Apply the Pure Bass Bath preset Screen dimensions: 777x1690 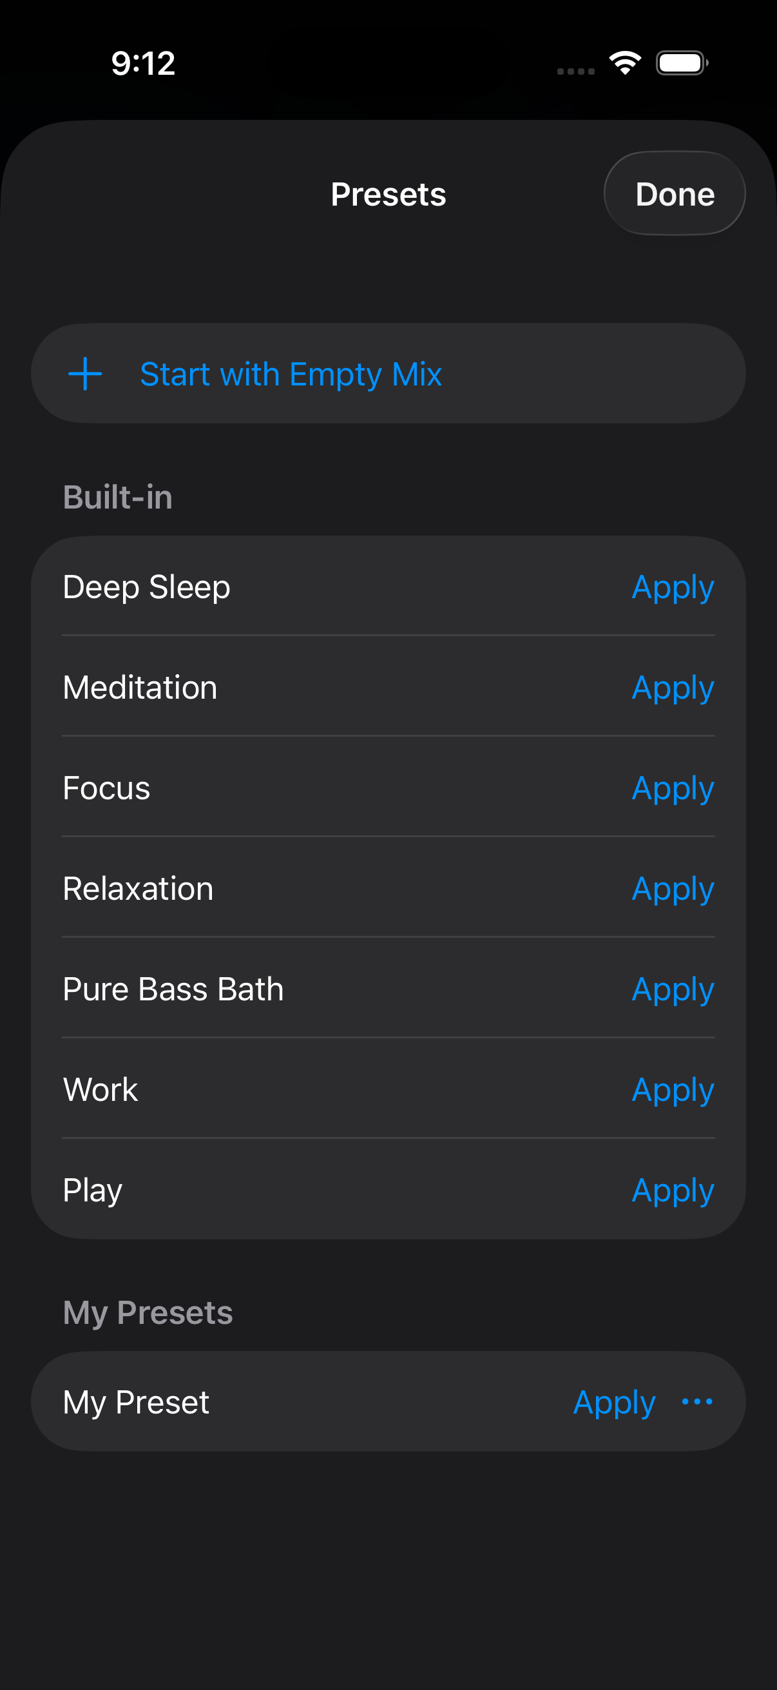click(x=673, y=989)
